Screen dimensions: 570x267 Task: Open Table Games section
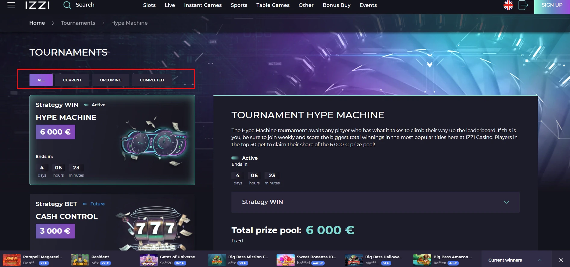coord(273,5)
